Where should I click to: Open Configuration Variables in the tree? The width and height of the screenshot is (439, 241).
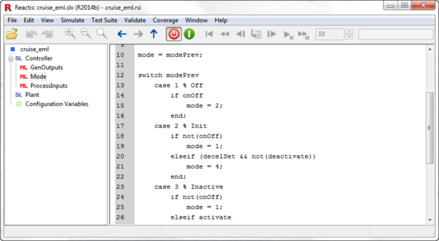(57, 104)
